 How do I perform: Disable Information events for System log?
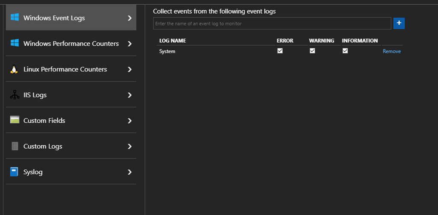pyautogui.click(x=345, y=51)
